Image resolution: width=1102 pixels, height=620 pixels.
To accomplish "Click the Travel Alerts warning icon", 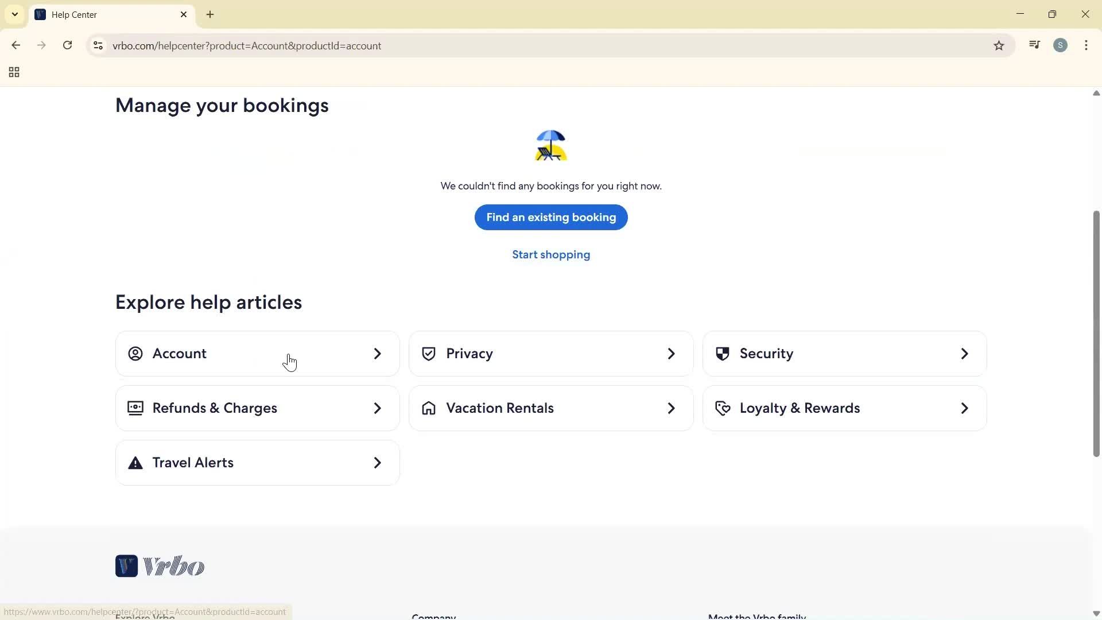I will pos(134,463).
